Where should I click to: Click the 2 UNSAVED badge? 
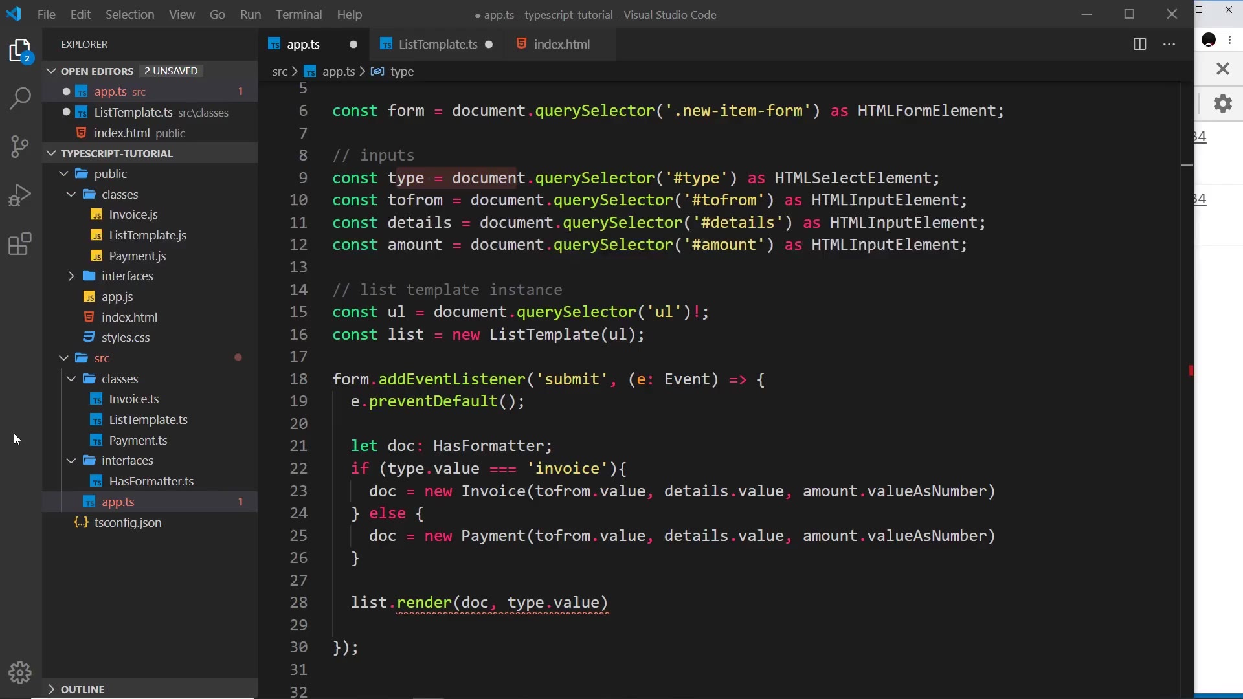[x=171, y=71]
